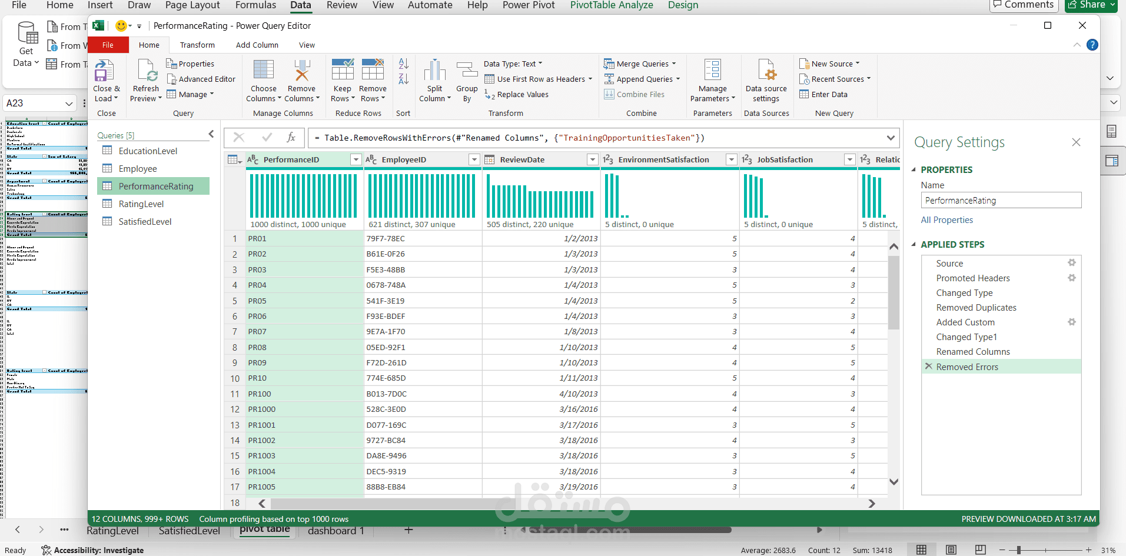Collapse the Applied Steps section
Image resolution: width=1126 pixels, height=556 pixels.
coord(914,244)
